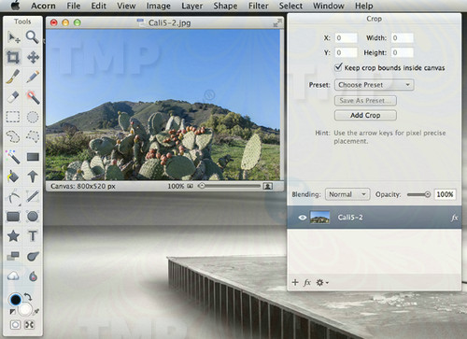Open the File menu
Viewport: 467px width, 339px height.
pyautogui.click(x=74, y=6)
